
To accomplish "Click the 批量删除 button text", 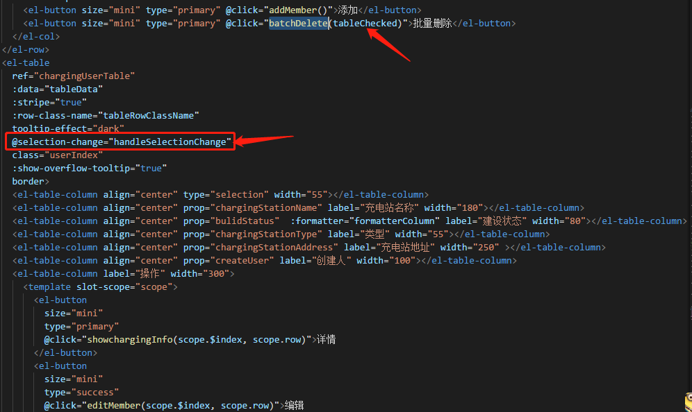I will [x=432, y=24].
